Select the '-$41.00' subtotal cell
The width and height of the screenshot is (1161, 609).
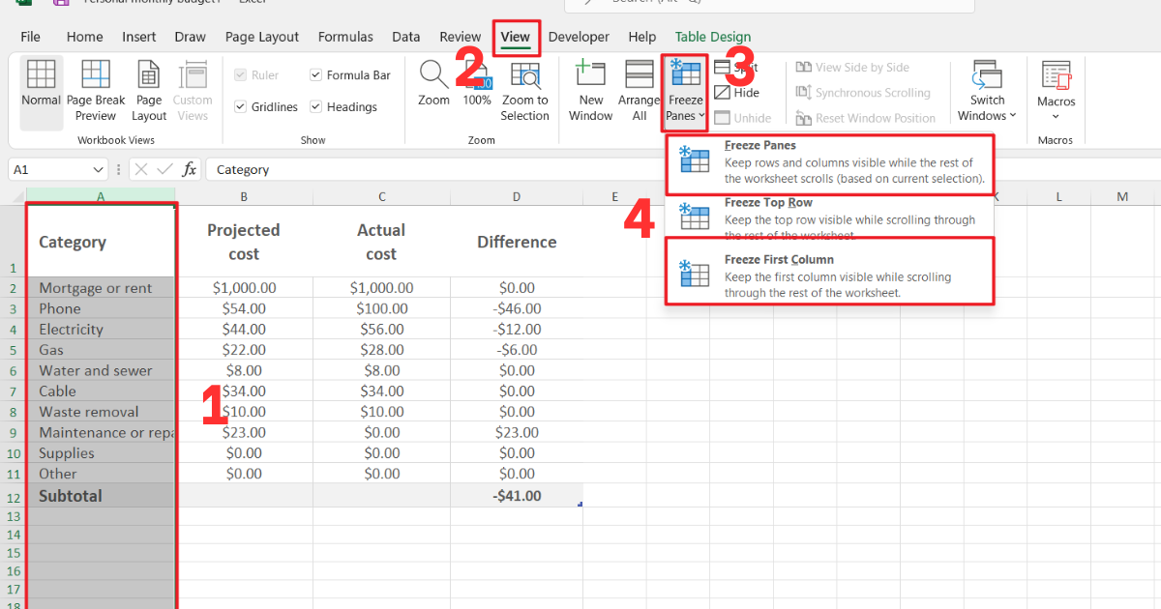[517, 496]
